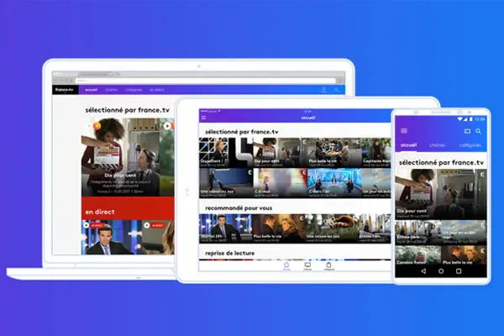The width and height of the screenshot is (504, 336).
Task: Tap home icon in tablet bottom bar
Action: 286,265
